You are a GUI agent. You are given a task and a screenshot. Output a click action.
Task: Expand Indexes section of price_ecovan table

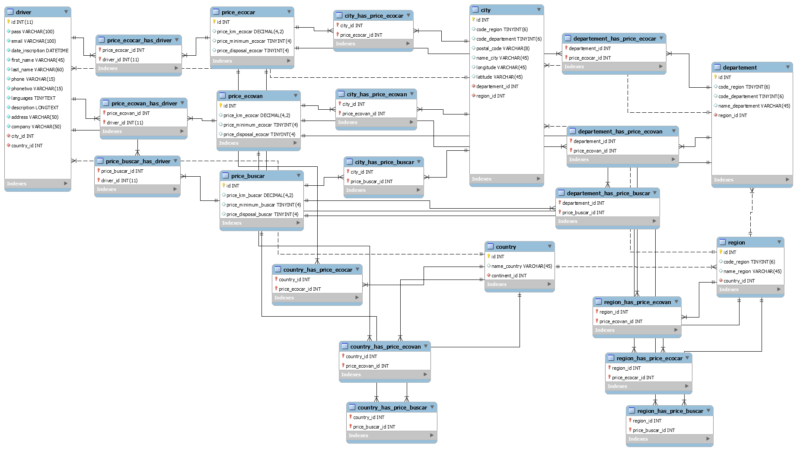click(x=295, y=143)
